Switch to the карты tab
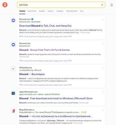116x125 pixels. click(50, 11)
